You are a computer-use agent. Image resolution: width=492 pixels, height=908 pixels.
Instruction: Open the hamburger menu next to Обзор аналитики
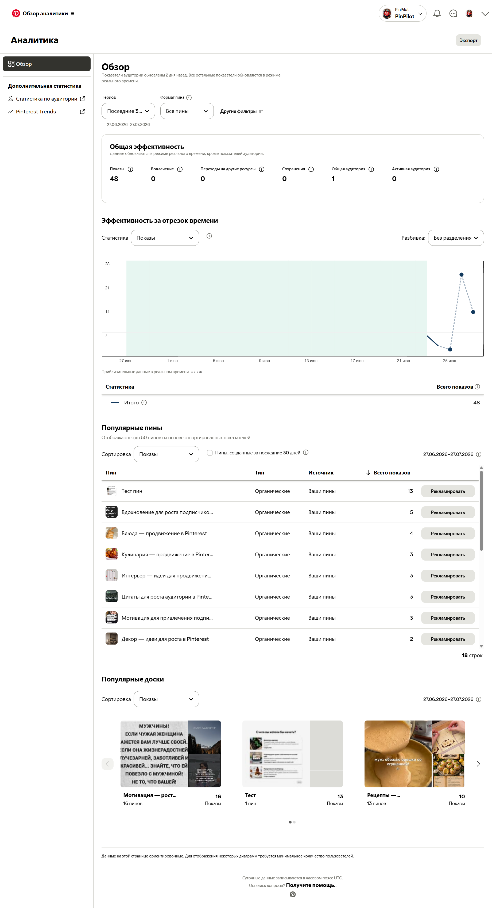coord(72,13)
